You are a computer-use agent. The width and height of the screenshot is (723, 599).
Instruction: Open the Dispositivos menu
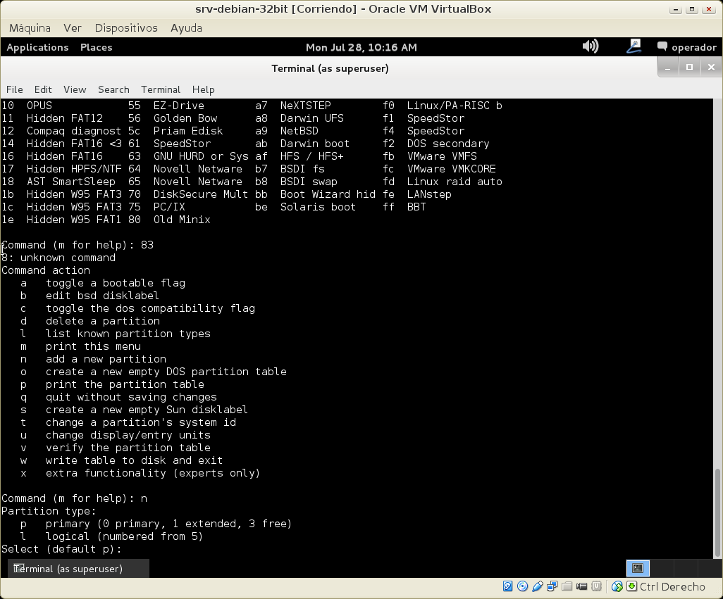pos(126,27)
